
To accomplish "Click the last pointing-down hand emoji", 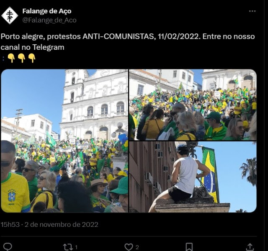I will [x=32, y=58].
